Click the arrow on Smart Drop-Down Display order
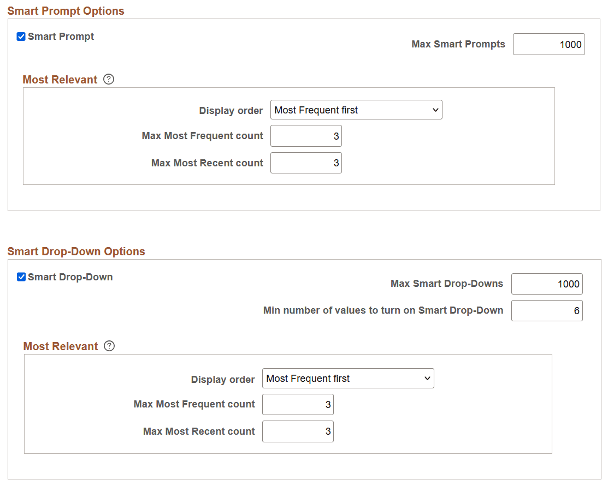The height and width of the screenshot is (486, 608). (427, 378)
